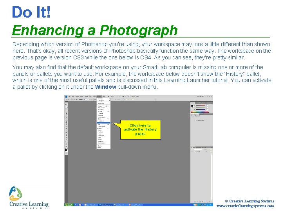Open Adjustments panel options menu icon
This screenshot has height=211, width=282.
click(212, 114)
